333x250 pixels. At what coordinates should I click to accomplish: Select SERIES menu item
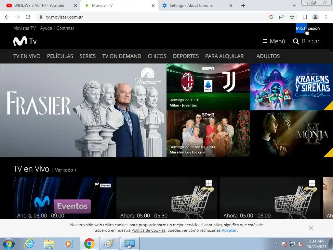click(x=87, y=56)
